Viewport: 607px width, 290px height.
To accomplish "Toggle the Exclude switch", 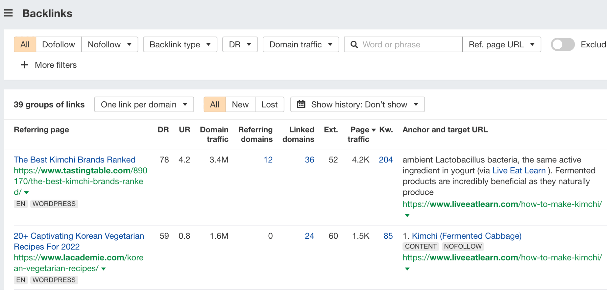I will coord(562,44).
